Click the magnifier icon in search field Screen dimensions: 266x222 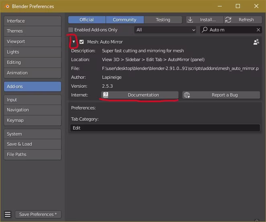(205, 30)
